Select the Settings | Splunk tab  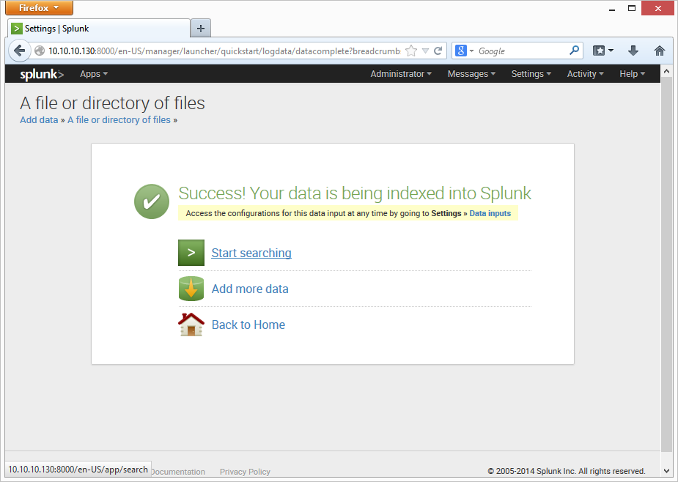pyautogui.click(x=99, y=29)
